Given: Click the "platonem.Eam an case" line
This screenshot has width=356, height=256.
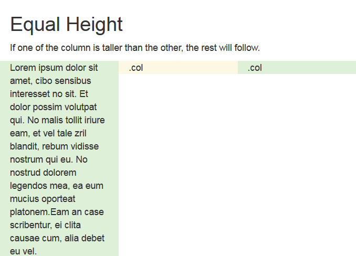Looking at the screenshot, I should tap(57, 212).
